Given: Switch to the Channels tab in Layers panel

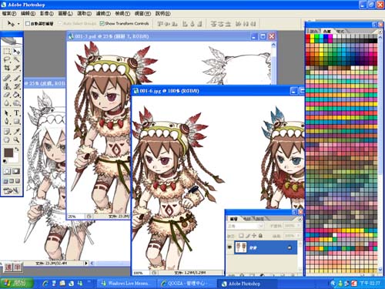Looking at the screenshot, I should [247, 219].
